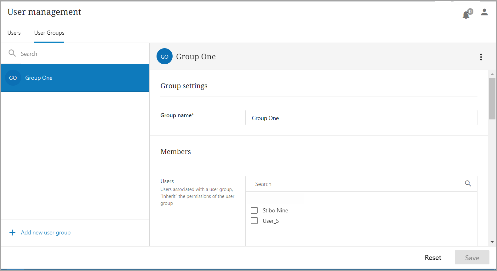Click the magnifier icon in group search
Screen dimensions: 497x271
click(x=12, y=53)
